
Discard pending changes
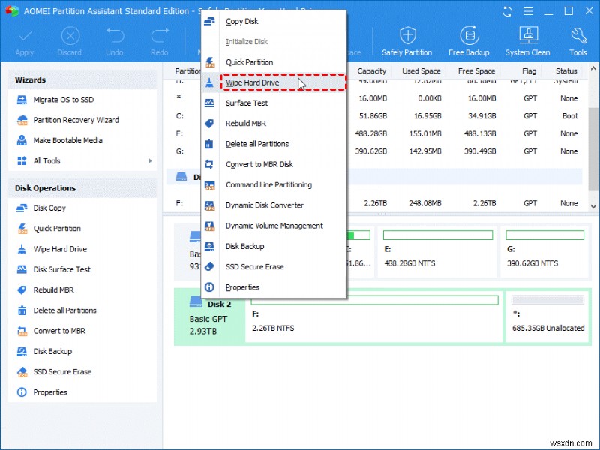pos(69,41)
